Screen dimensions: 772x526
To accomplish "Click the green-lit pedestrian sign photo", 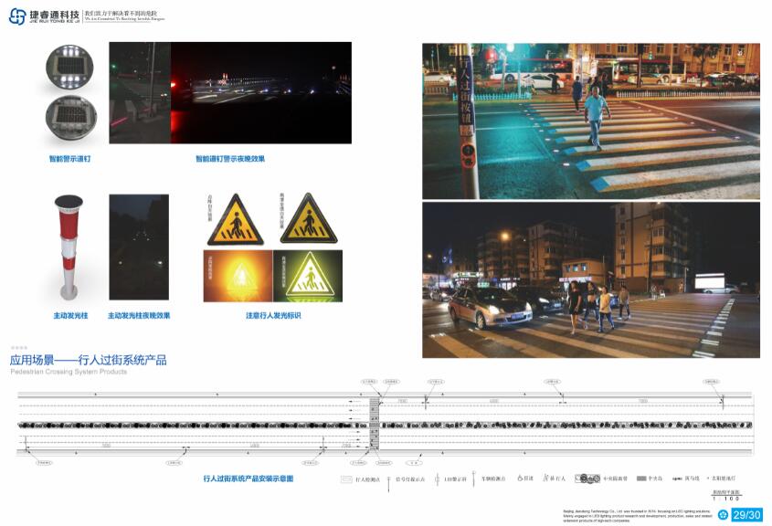I will tap(308, 276).
